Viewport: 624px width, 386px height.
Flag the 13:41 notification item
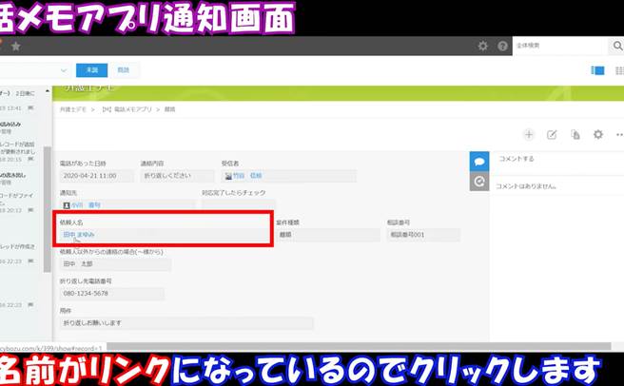coord(30,108)
